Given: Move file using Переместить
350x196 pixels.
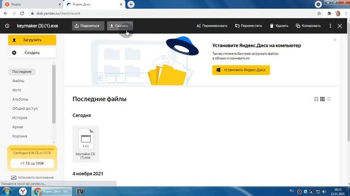Looking at the screenshot, I should (x=248, y=26).
